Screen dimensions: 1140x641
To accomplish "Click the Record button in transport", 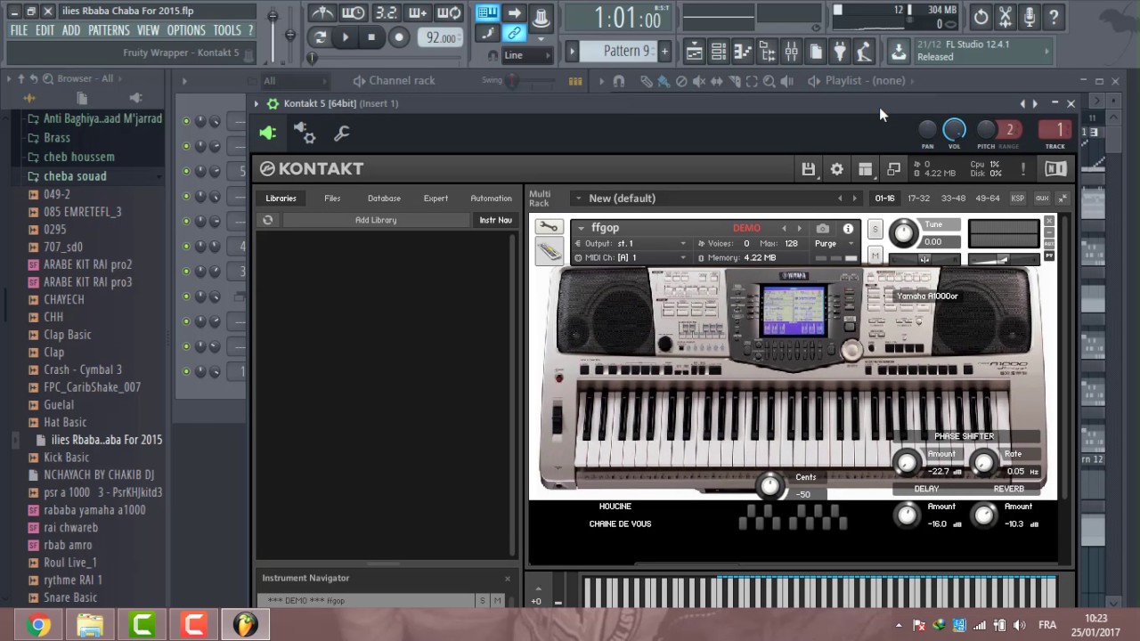I will [399, 37].
